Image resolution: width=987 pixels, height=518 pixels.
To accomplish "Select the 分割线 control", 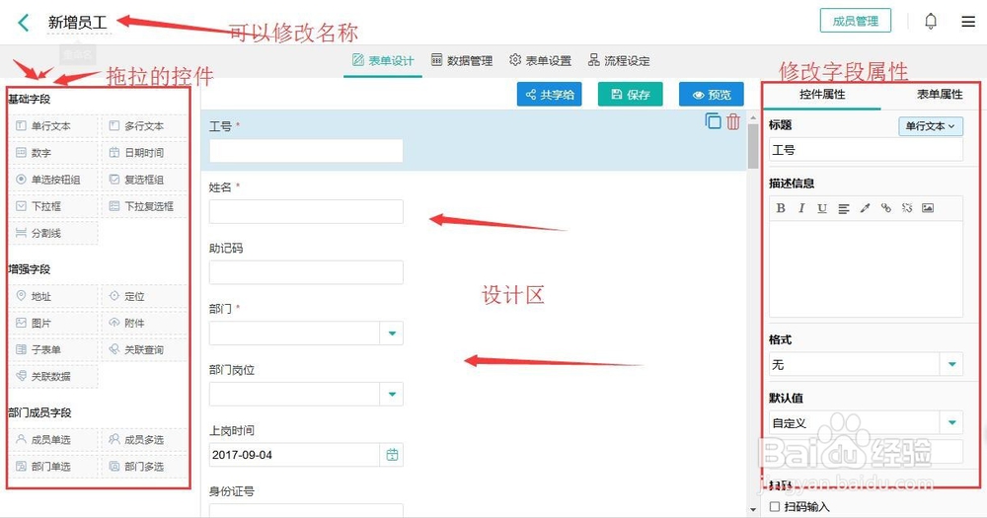I will (x=53, y=233).
